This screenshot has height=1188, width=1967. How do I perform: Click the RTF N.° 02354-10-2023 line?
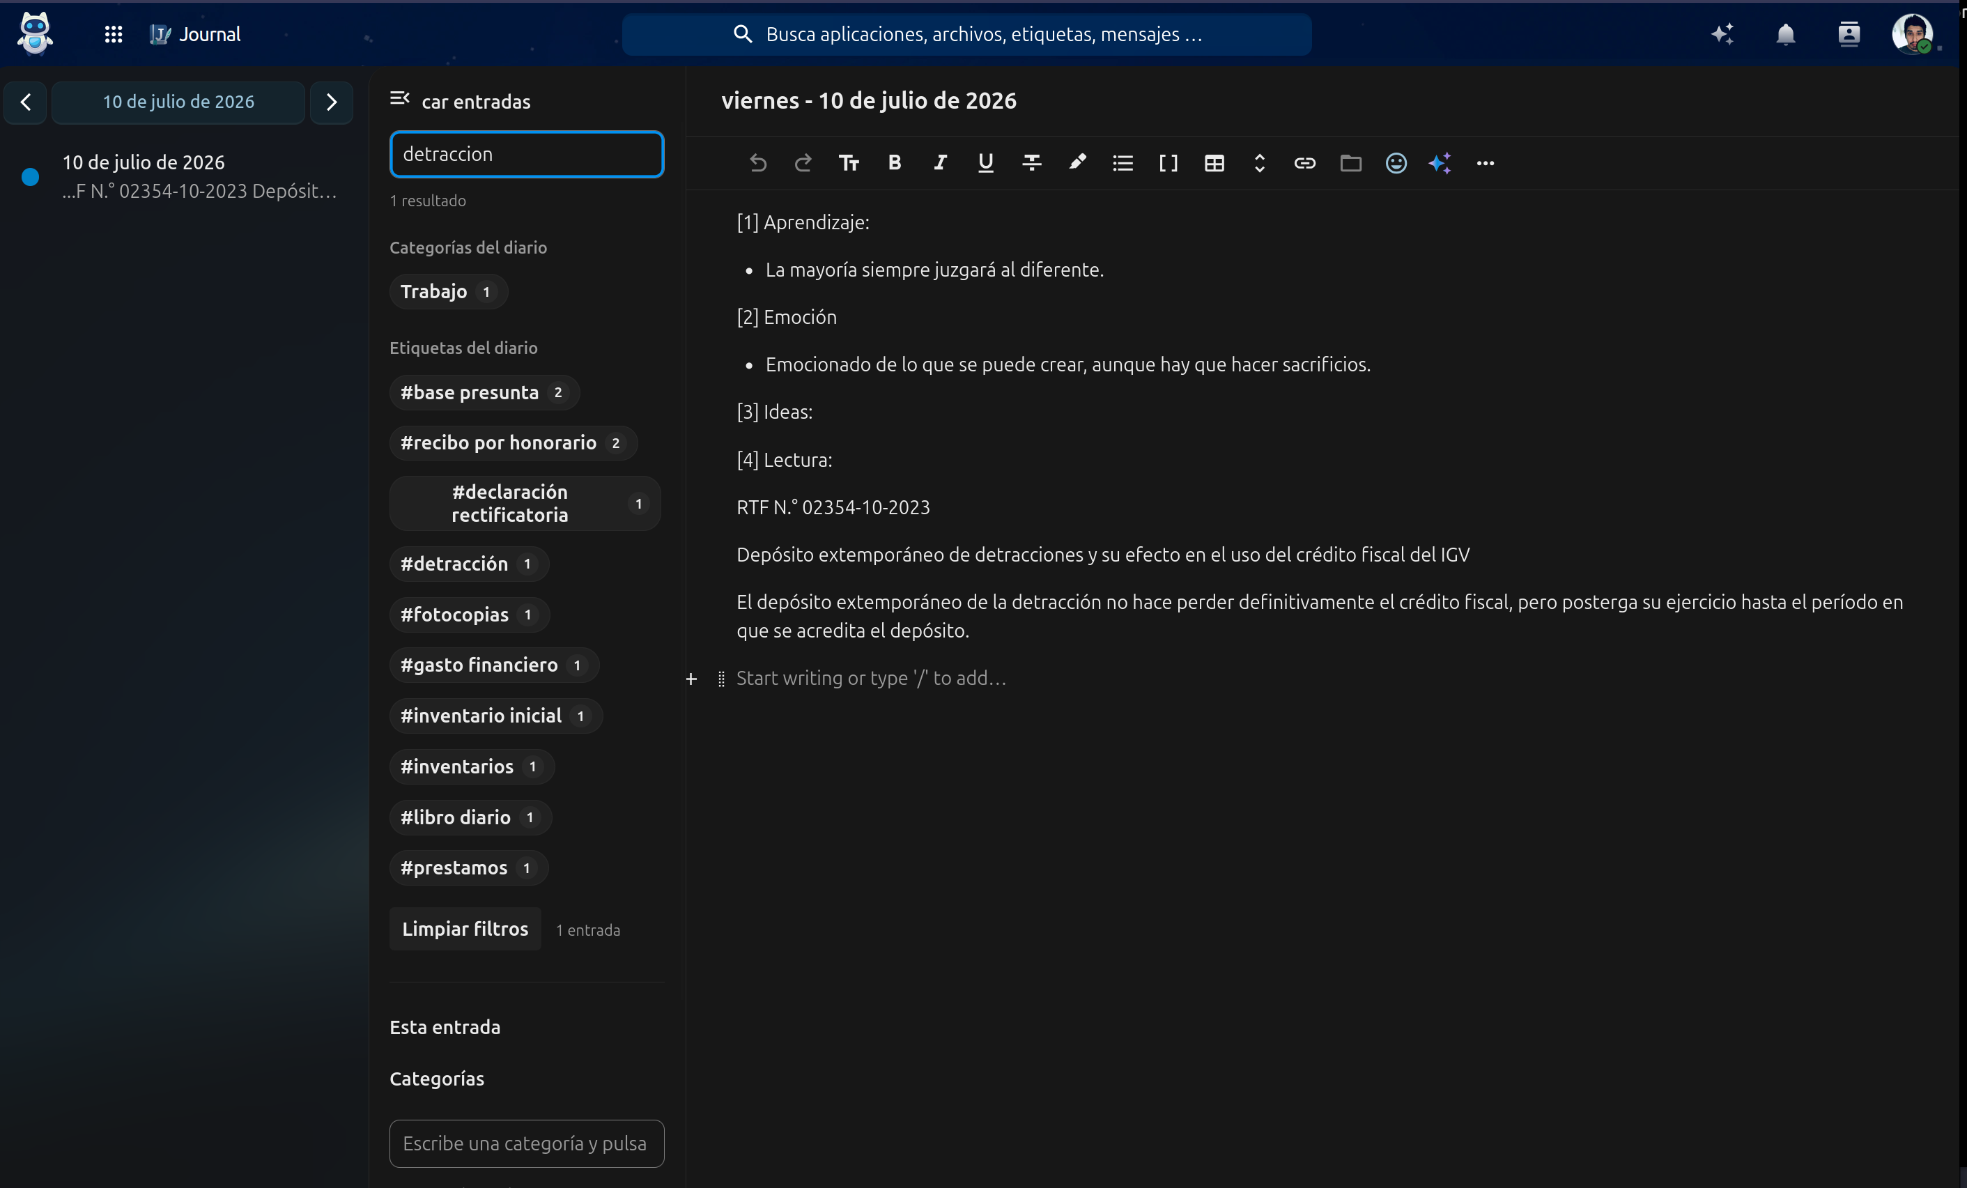coord(833,508)
